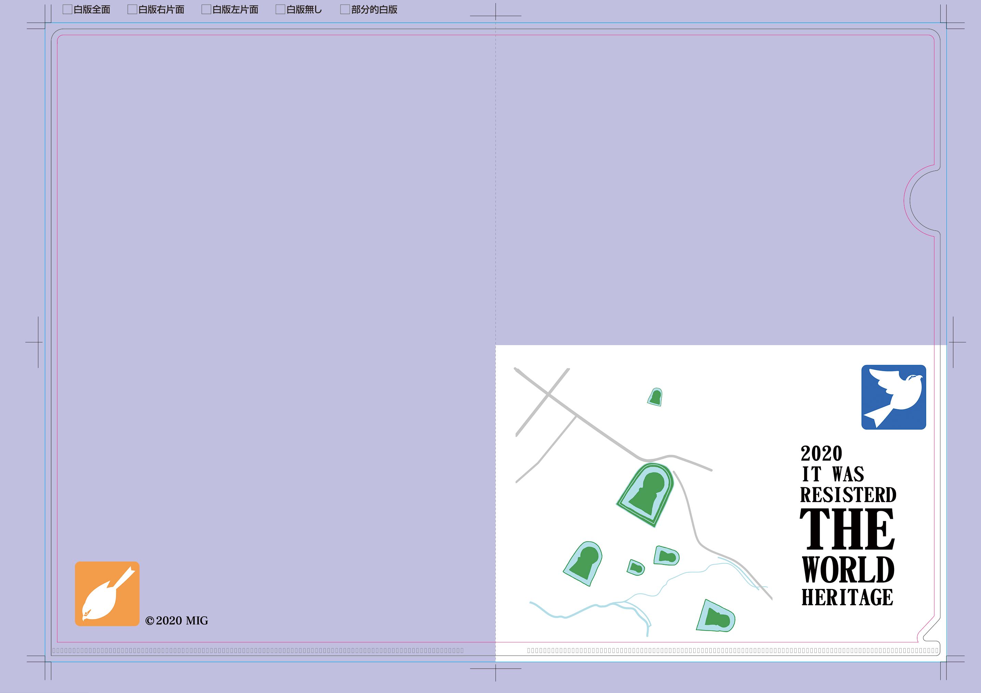Select the lower-left large keyhole tomb shape

pos(584,563)
